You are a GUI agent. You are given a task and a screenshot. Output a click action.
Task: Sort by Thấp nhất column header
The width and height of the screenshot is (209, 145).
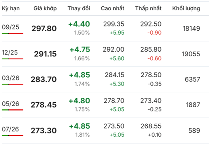[148, 8]
